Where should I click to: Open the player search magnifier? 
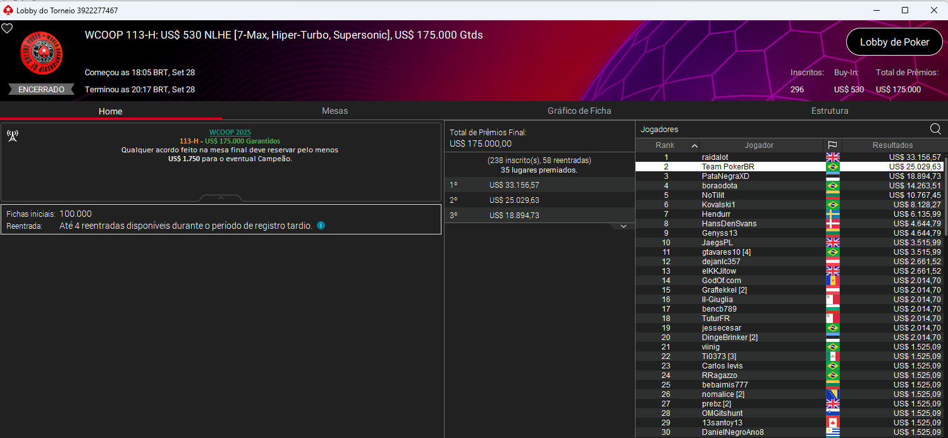coord(935,129)
